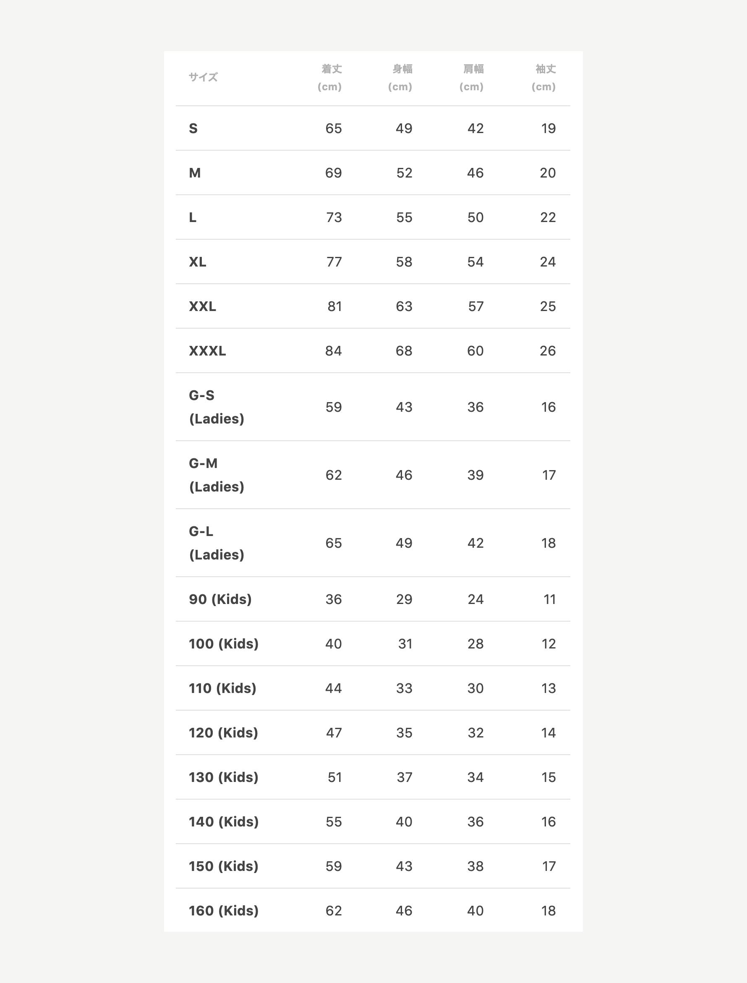Click the L size row label
This screenshot has height=983, width=747.
[193, 217]
